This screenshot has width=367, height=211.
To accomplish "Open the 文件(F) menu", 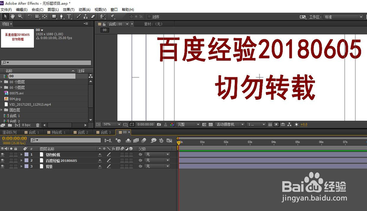I will pos(6,10).
